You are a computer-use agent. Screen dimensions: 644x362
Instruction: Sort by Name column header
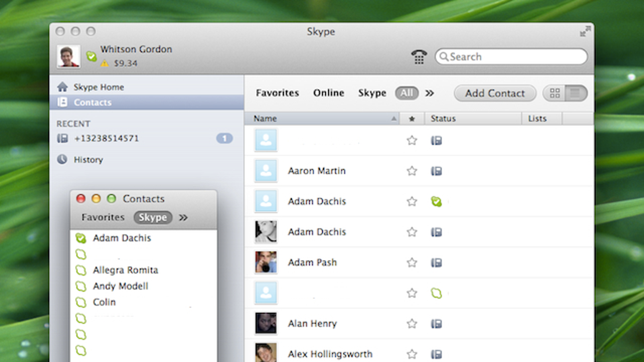[x=322, y=118]
